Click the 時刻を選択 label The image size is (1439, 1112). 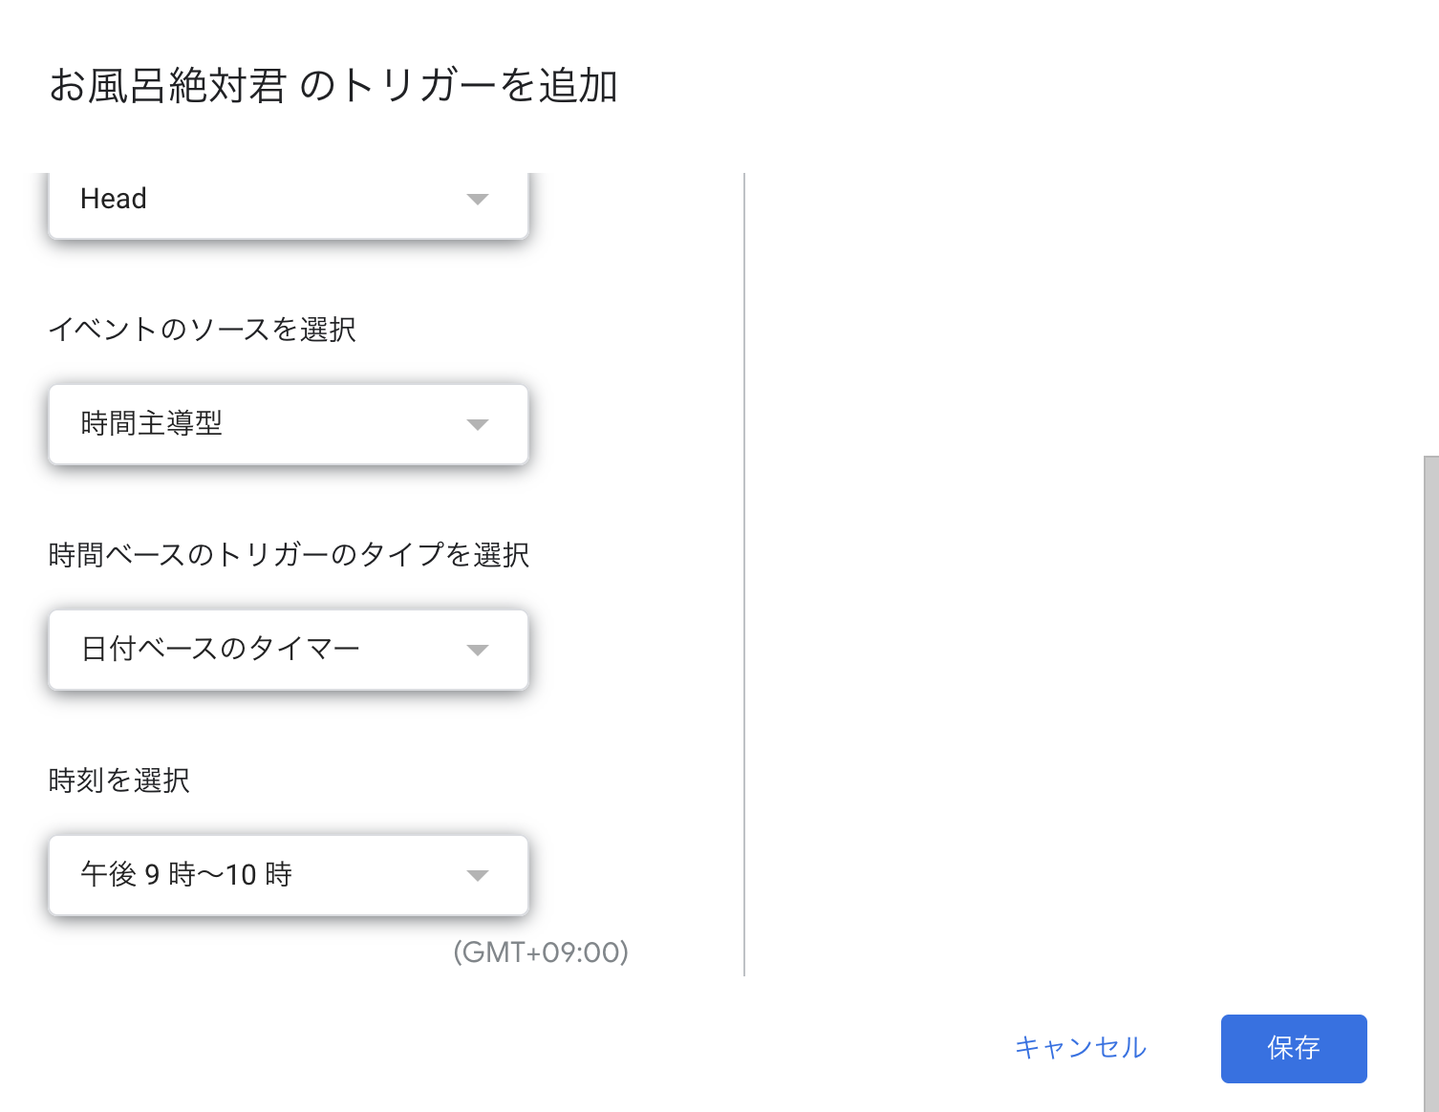click(x=119, y=781)
